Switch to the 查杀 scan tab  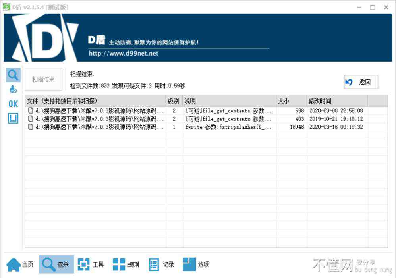coord(56,264)
